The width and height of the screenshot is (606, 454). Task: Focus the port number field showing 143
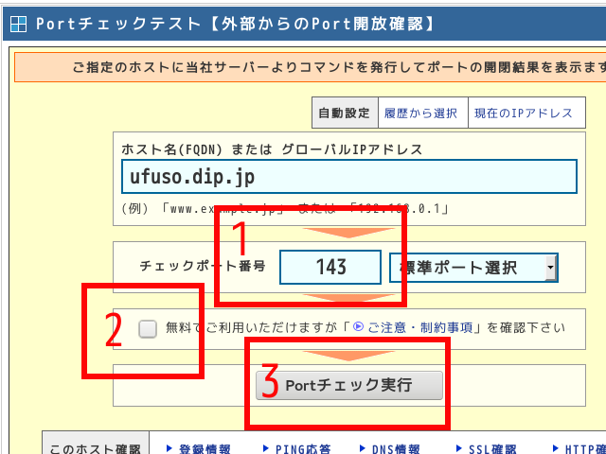(x=330, y=268)
